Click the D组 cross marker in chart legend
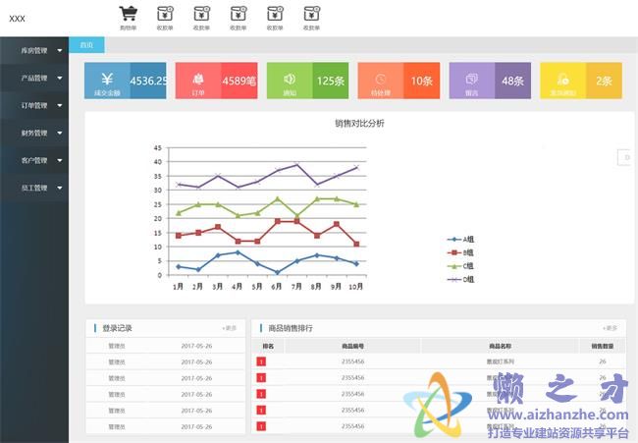638x443 pixels. tap(454, 280)
